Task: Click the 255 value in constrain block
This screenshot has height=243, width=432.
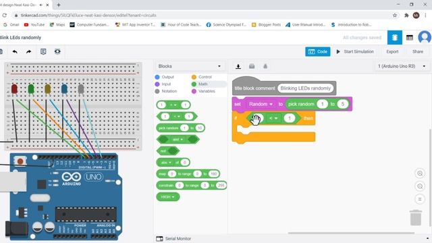Action: pyautogui.click(x=221, y=186)
